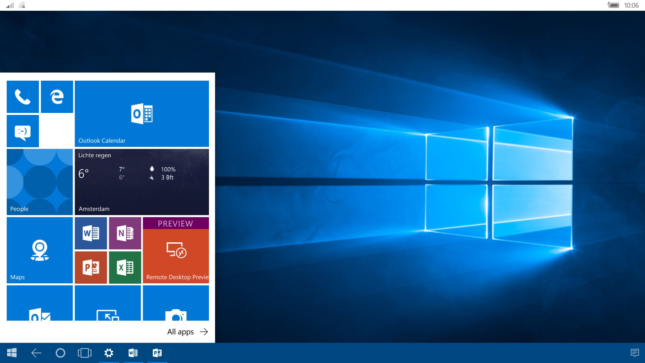The width and height of the screenshot is (645, 363).
Task: Click the Wi-Fi status icon
Action: [x=22, y=5]
